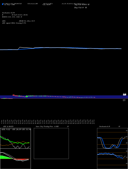Click the stacked price-axis labels above the blue band
This screenshot has width=128, height=169.
coord(125,94)
